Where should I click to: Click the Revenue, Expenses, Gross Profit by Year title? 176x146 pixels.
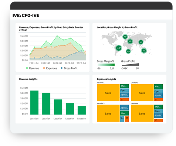point(51,28)
